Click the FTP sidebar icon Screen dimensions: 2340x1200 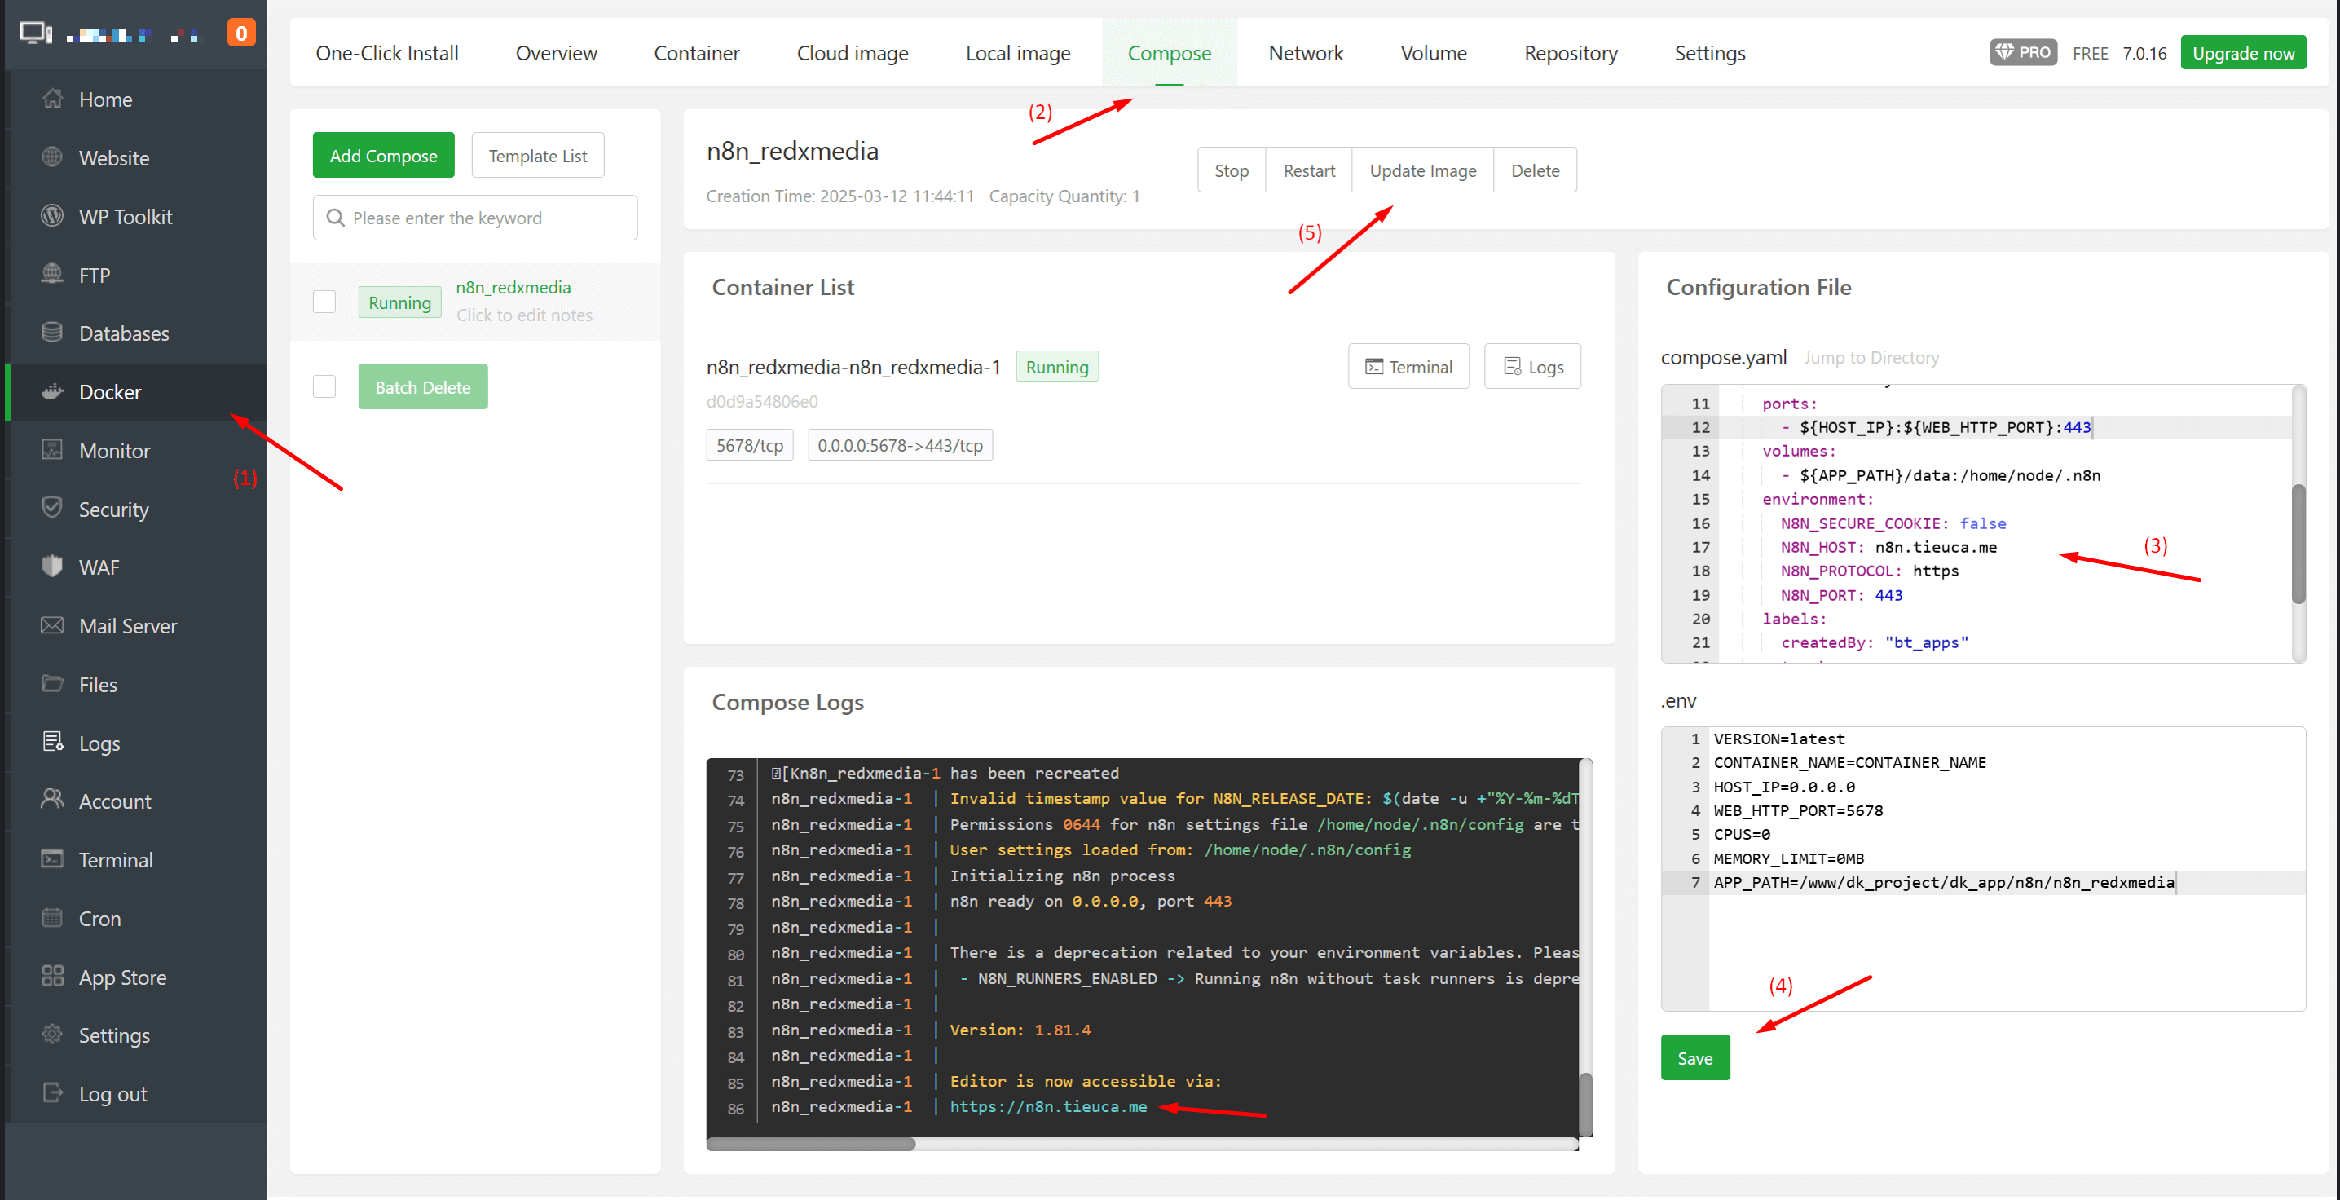click(x=53, y=275)
